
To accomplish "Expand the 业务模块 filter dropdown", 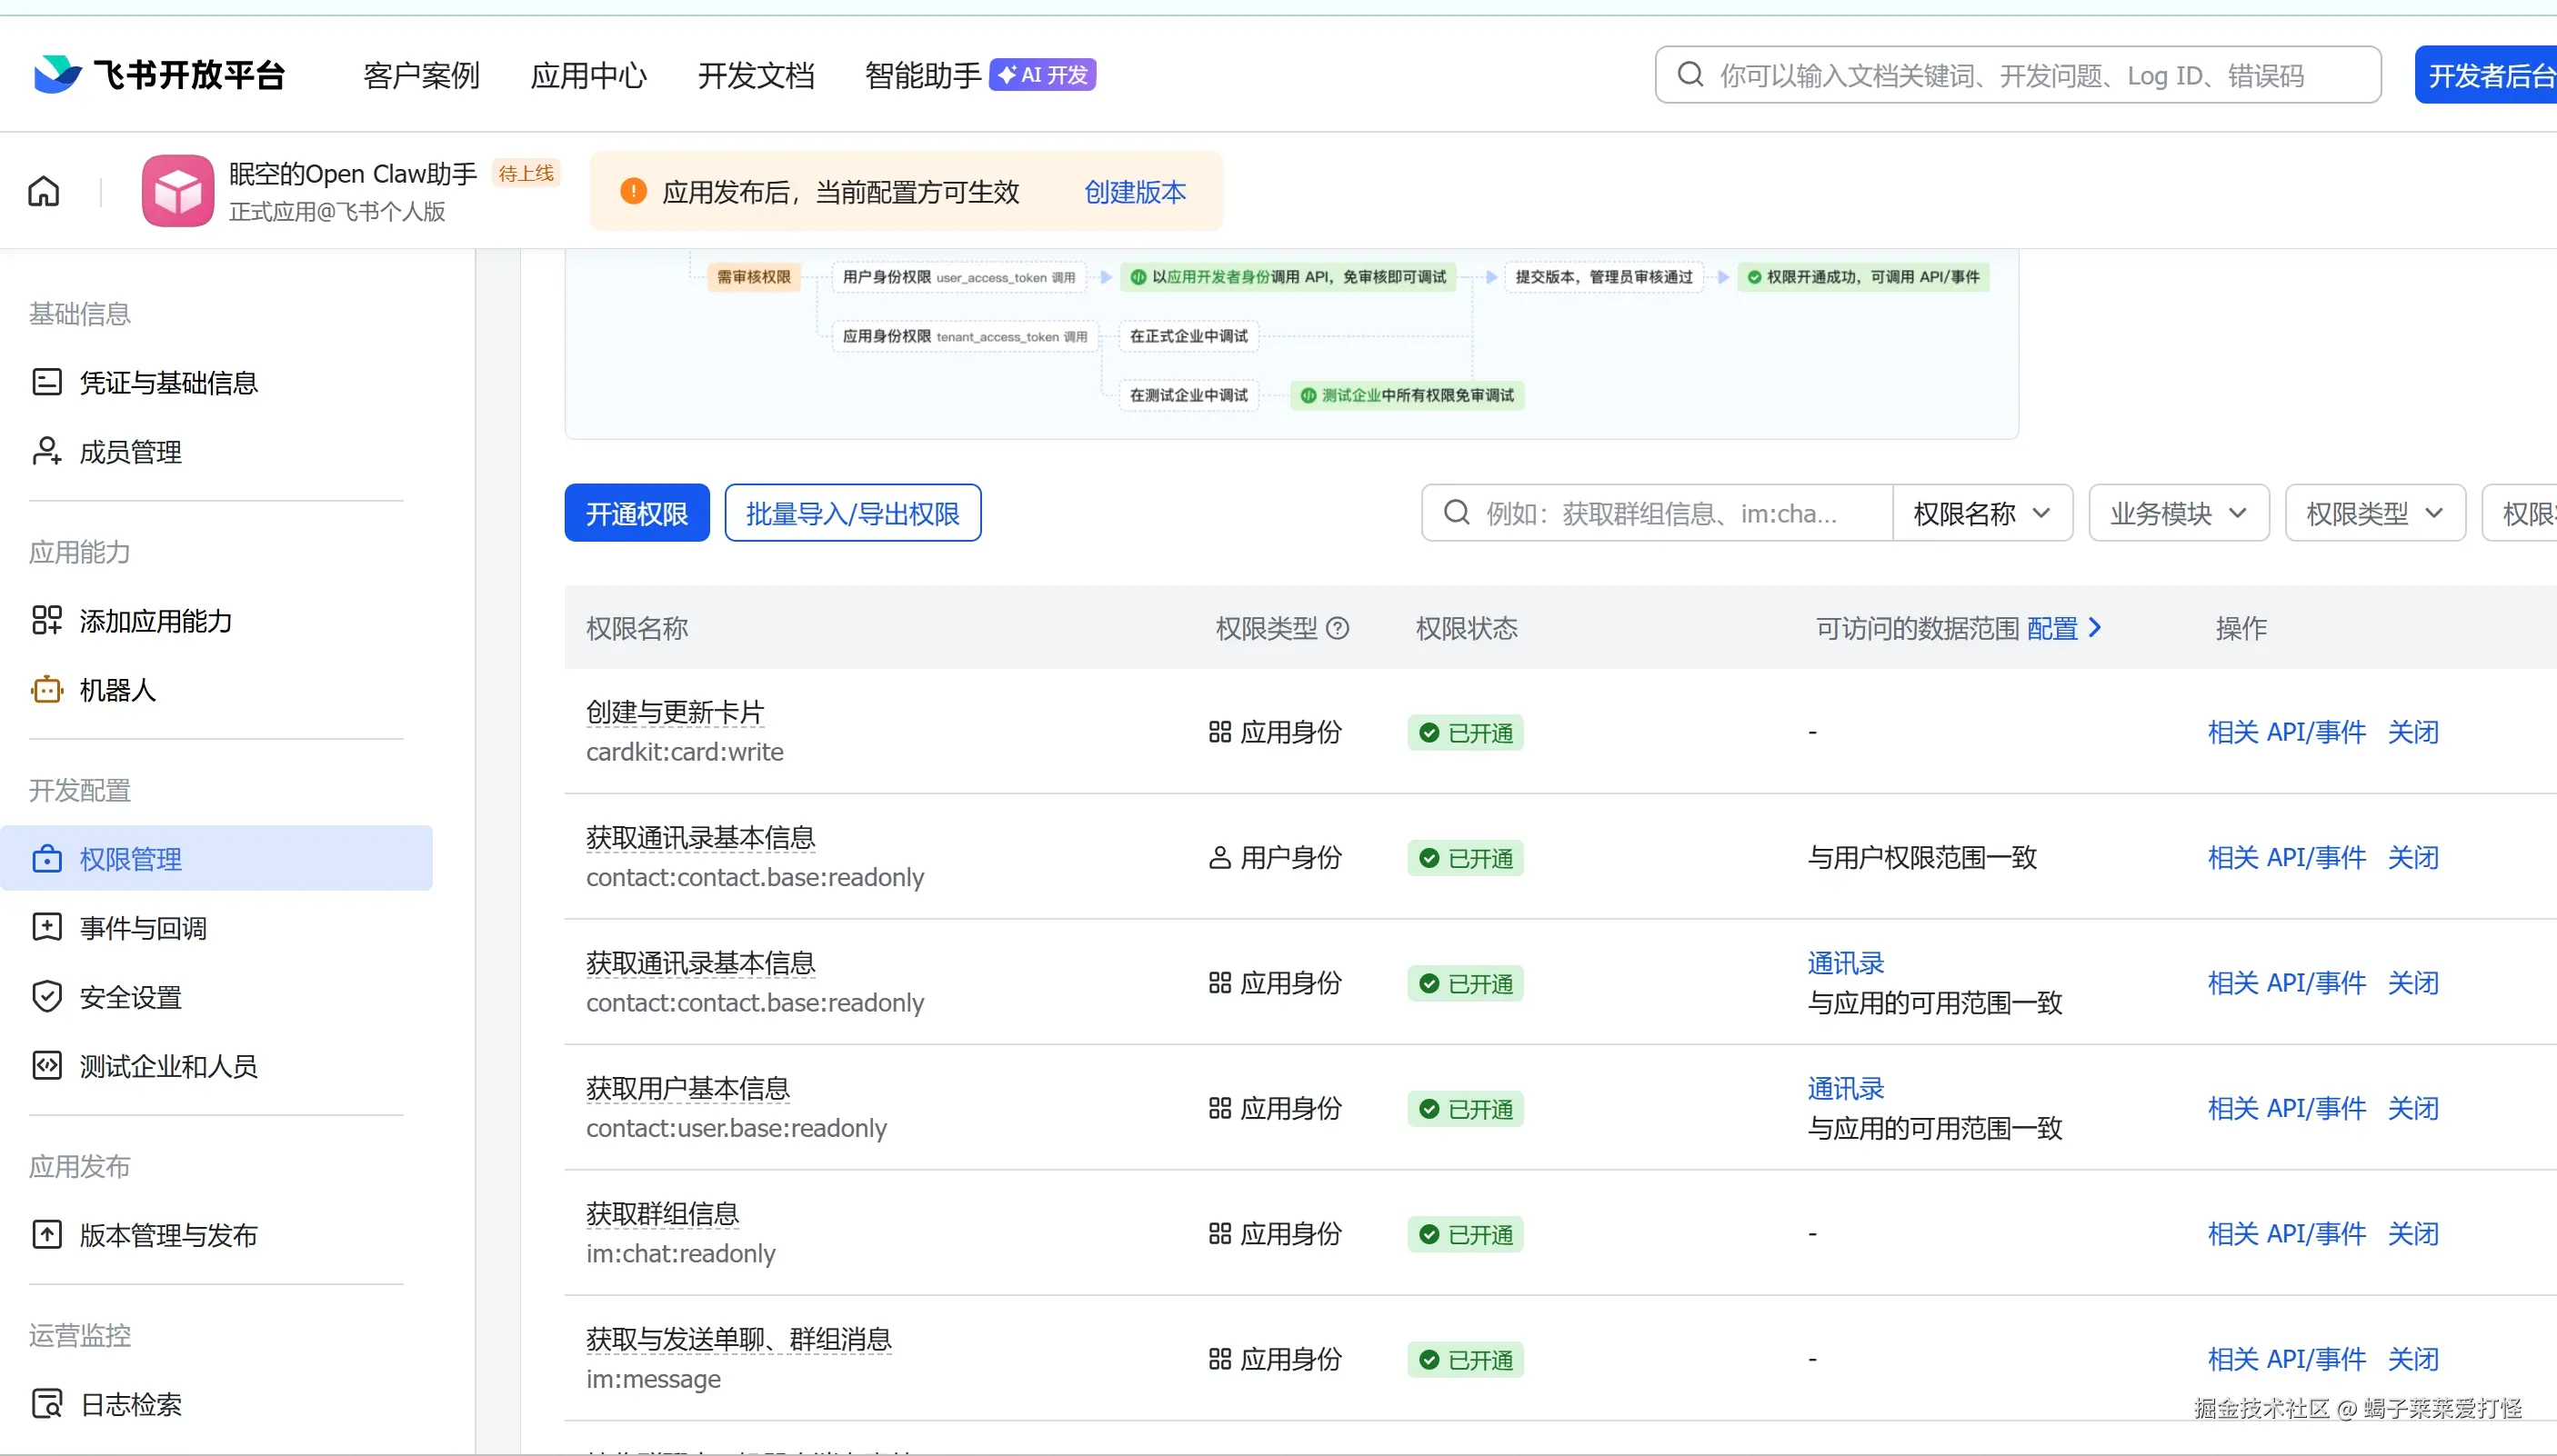I will [2178, 513].
